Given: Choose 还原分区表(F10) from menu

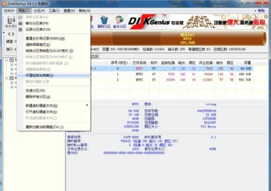Looking at the screenshot, I should pyautogui.click(x=54, y=30).
